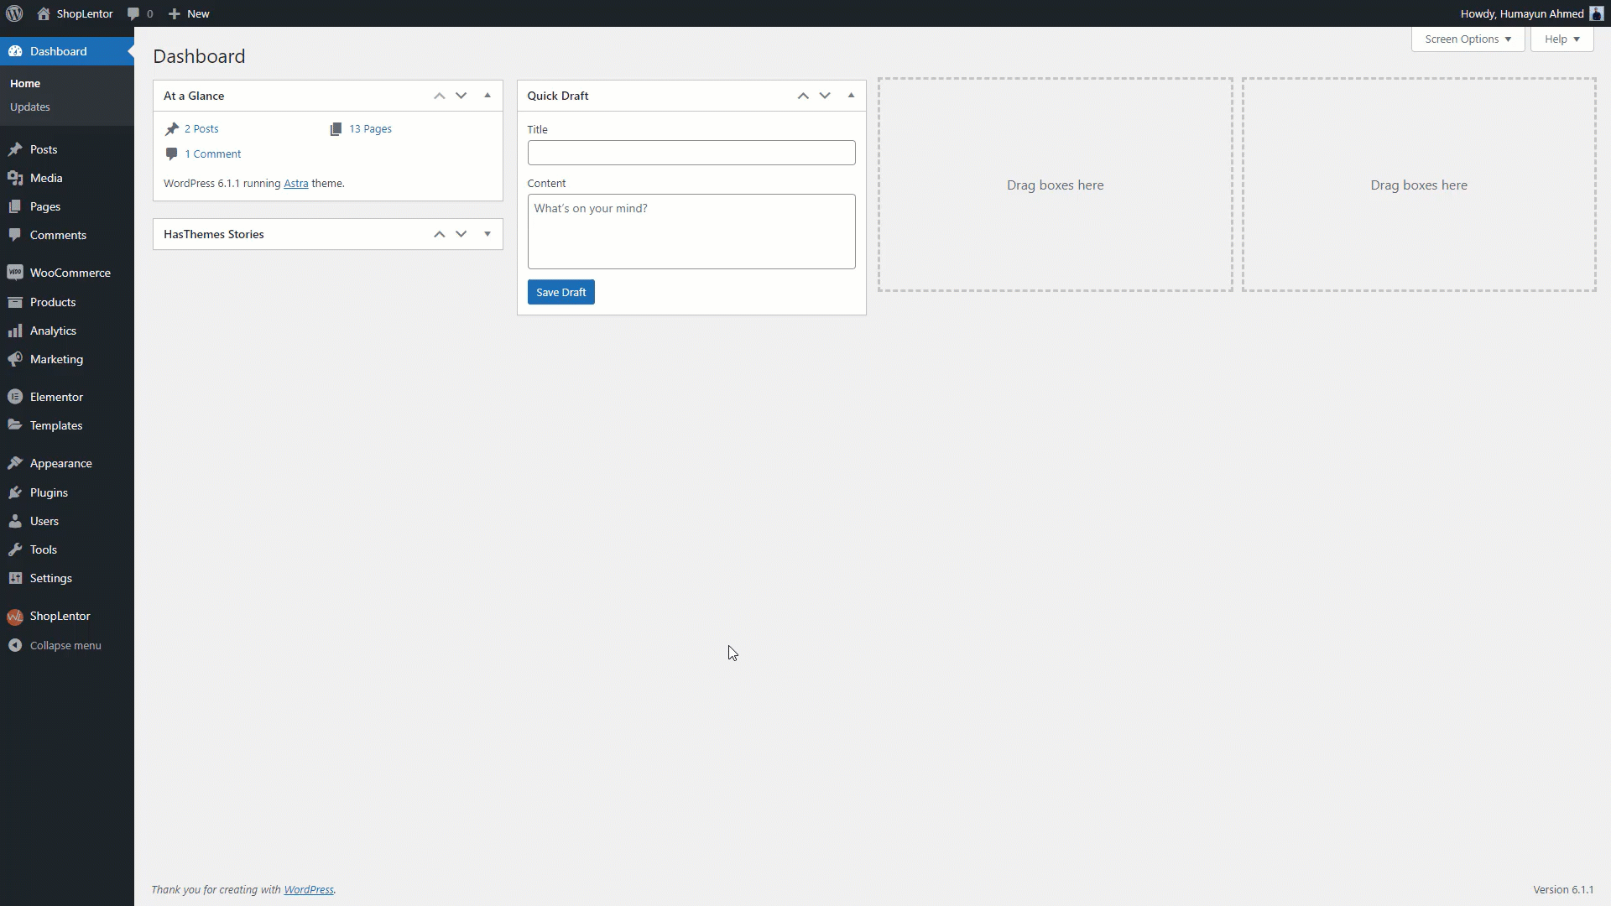Expand the Screen Options dropdown
Viewport: 1611px width, 906px height.
tap(1468, 39)
